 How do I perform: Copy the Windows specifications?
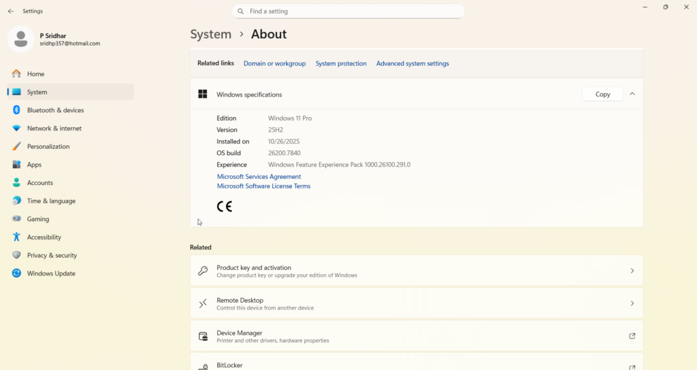click(x=602, y=94)
